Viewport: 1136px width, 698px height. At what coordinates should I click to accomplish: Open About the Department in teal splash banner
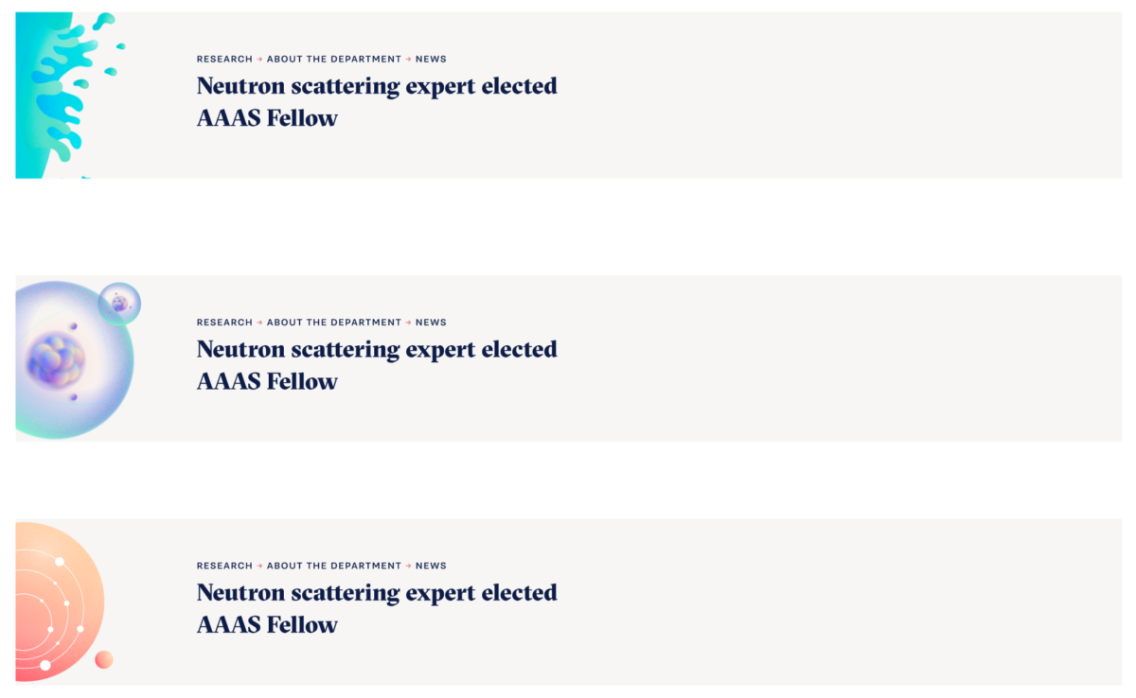(x=334, y=59)
